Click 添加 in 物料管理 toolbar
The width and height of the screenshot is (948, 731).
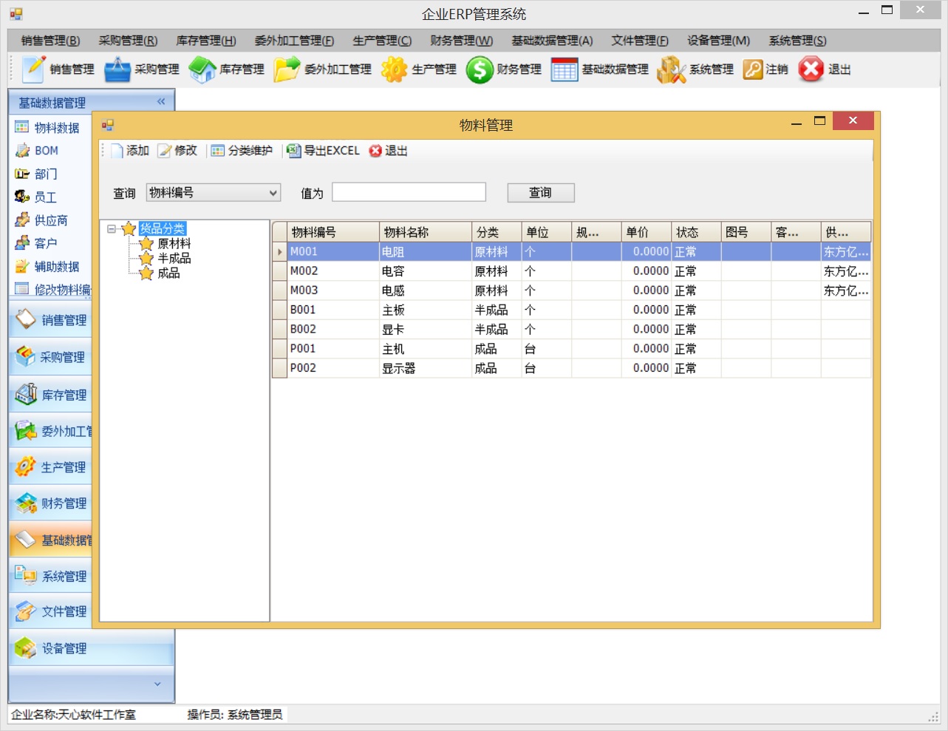(x=130, y=151)
